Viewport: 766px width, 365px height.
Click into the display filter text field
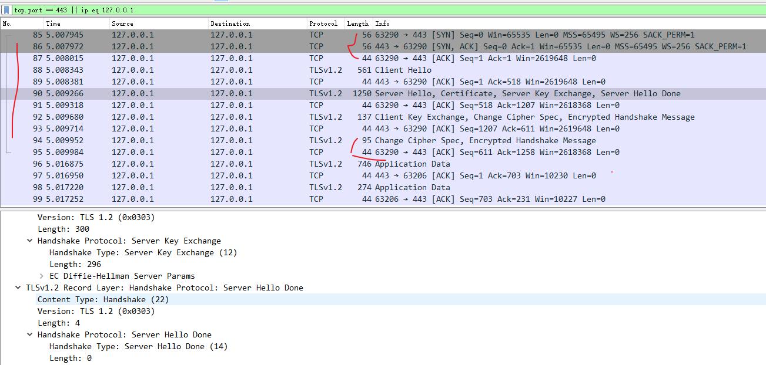pos(353,10)
